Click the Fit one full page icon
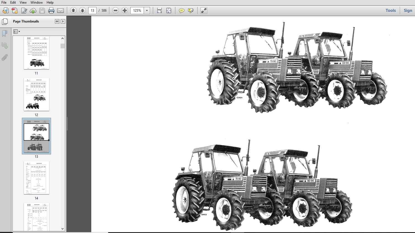Image resolution: width=415 pixels, height=233 pixels. (169, 11)
